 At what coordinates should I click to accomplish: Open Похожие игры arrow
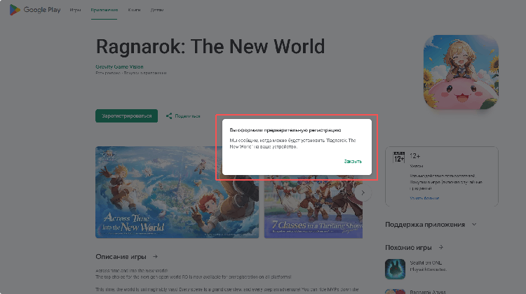441,248
